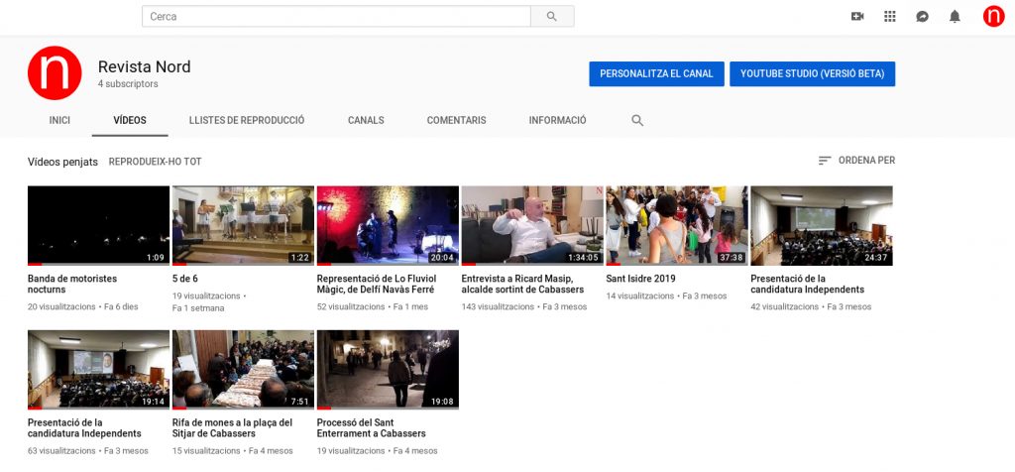Click the search magnifier button

(552, 17)
